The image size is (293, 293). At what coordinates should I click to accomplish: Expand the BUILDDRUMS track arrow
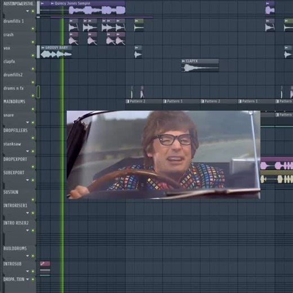[x=28, y=256]
